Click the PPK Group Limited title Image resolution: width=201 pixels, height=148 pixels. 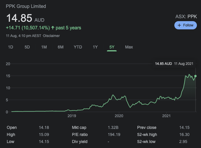(26, 6)
